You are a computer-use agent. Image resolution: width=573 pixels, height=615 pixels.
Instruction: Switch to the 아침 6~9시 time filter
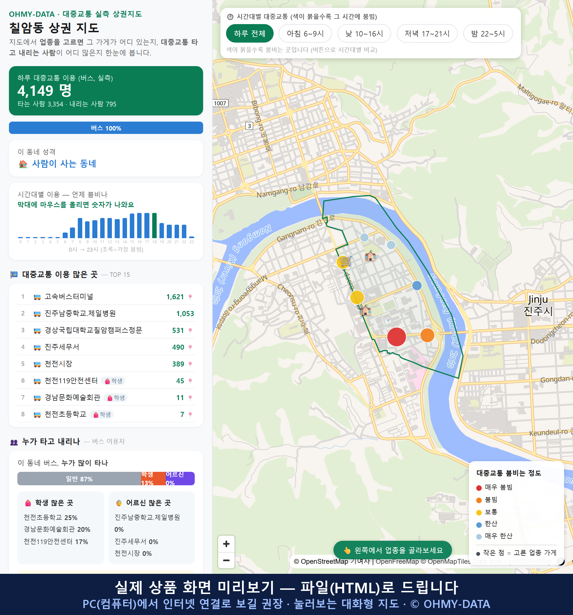coord(305,33)
